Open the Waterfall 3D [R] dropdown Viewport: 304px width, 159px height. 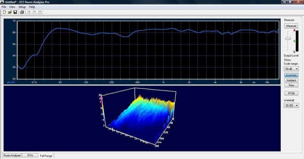click(x=291, y=106)
